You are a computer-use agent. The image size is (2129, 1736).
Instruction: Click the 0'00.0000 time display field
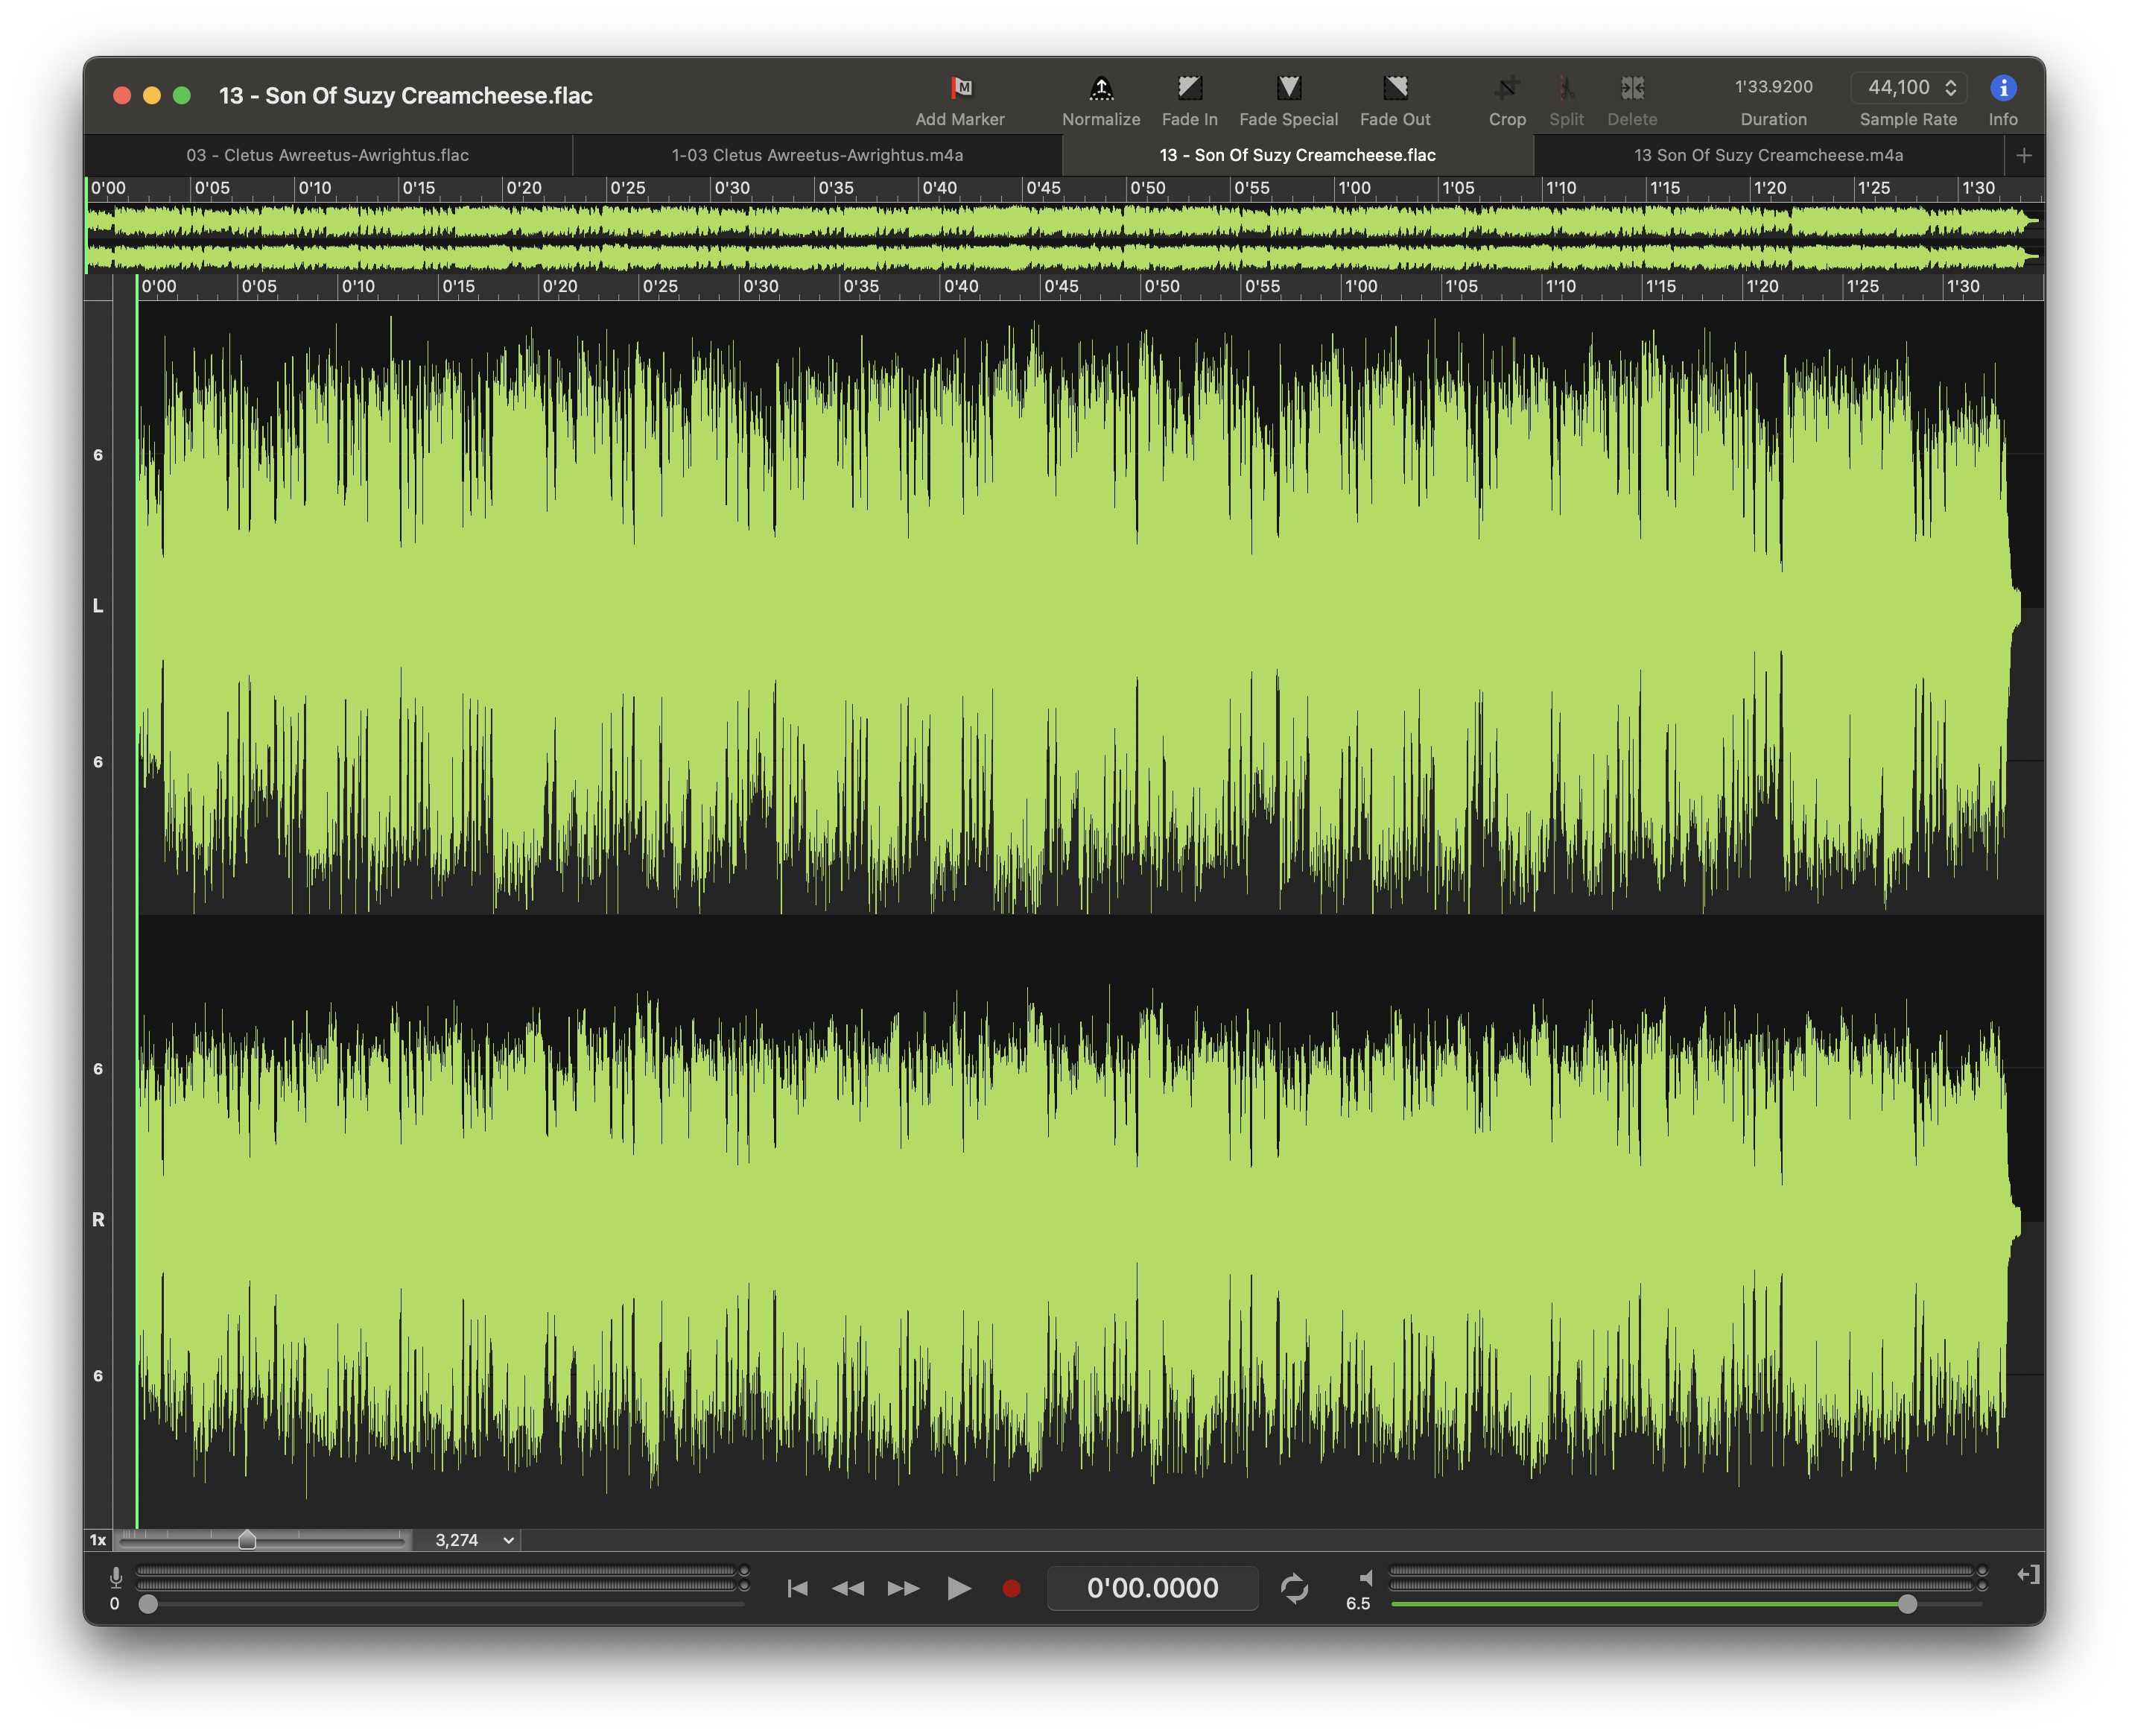point(1152,1588)
